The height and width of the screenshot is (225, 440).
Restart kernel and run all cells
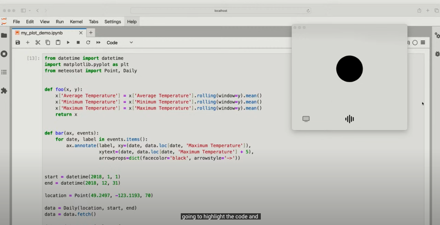98,43
